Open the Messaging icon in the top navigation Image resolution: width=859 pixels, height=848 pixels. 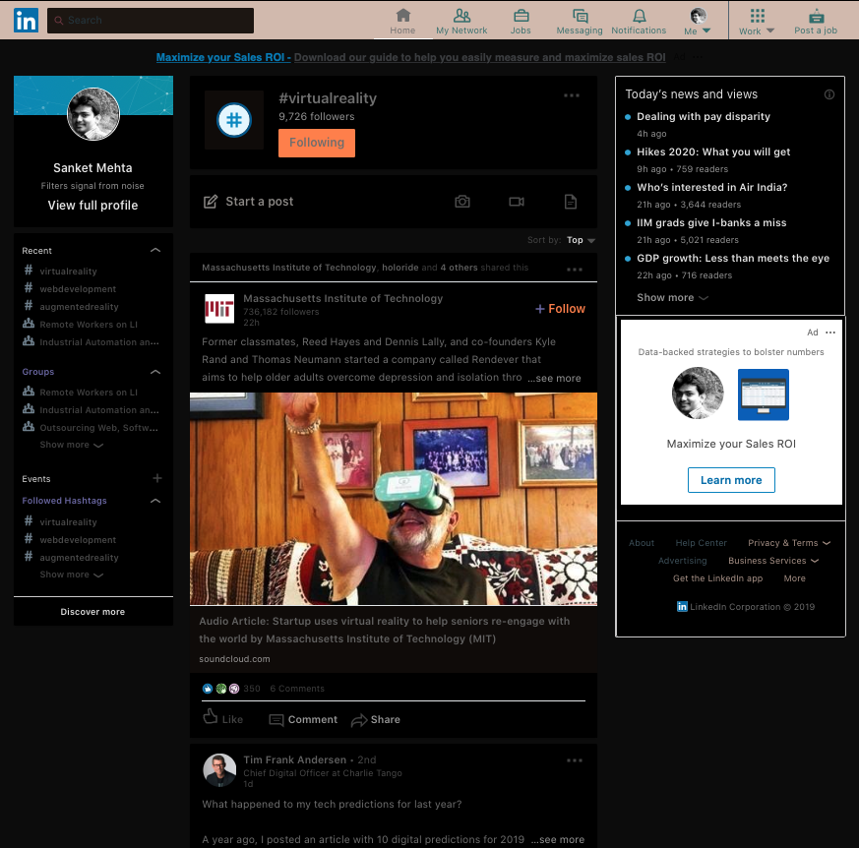580,20
